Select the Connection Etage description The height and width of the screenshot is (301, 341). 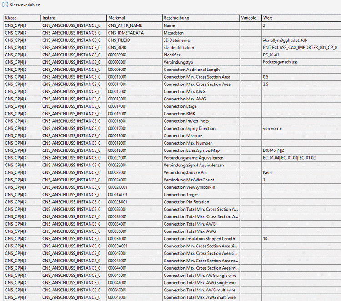pyautogui.click(x=201, y=106)
